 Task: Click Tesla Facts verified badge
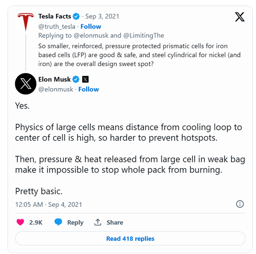76,16
